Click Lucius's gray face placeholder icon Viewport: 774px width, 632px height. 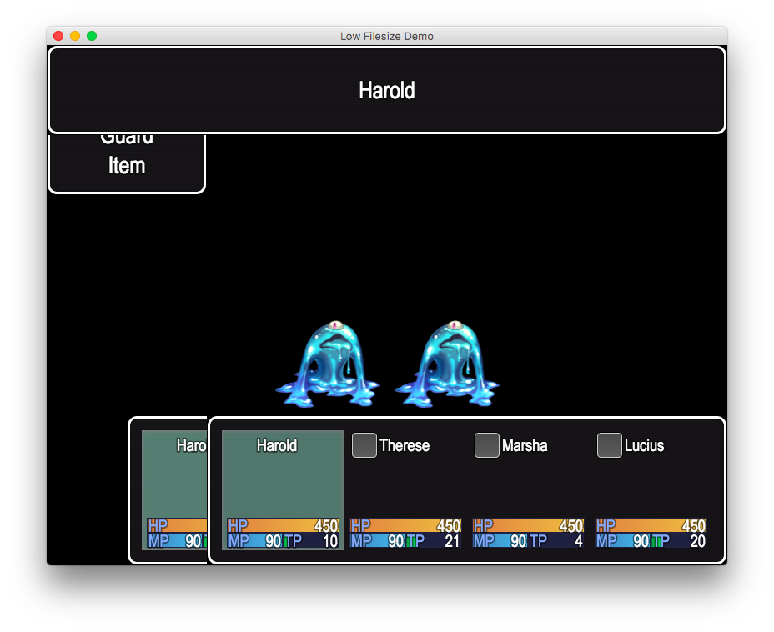[x=609, y=445]
